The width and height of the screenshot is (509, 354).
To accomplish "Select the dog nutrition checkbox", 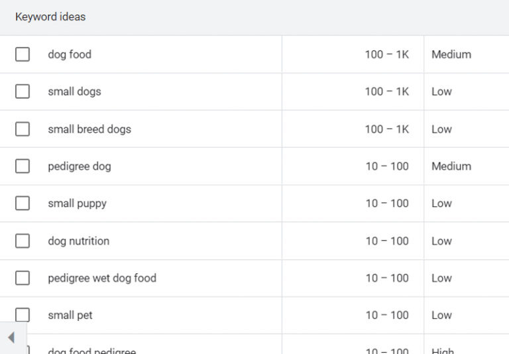I will [23, 241].
